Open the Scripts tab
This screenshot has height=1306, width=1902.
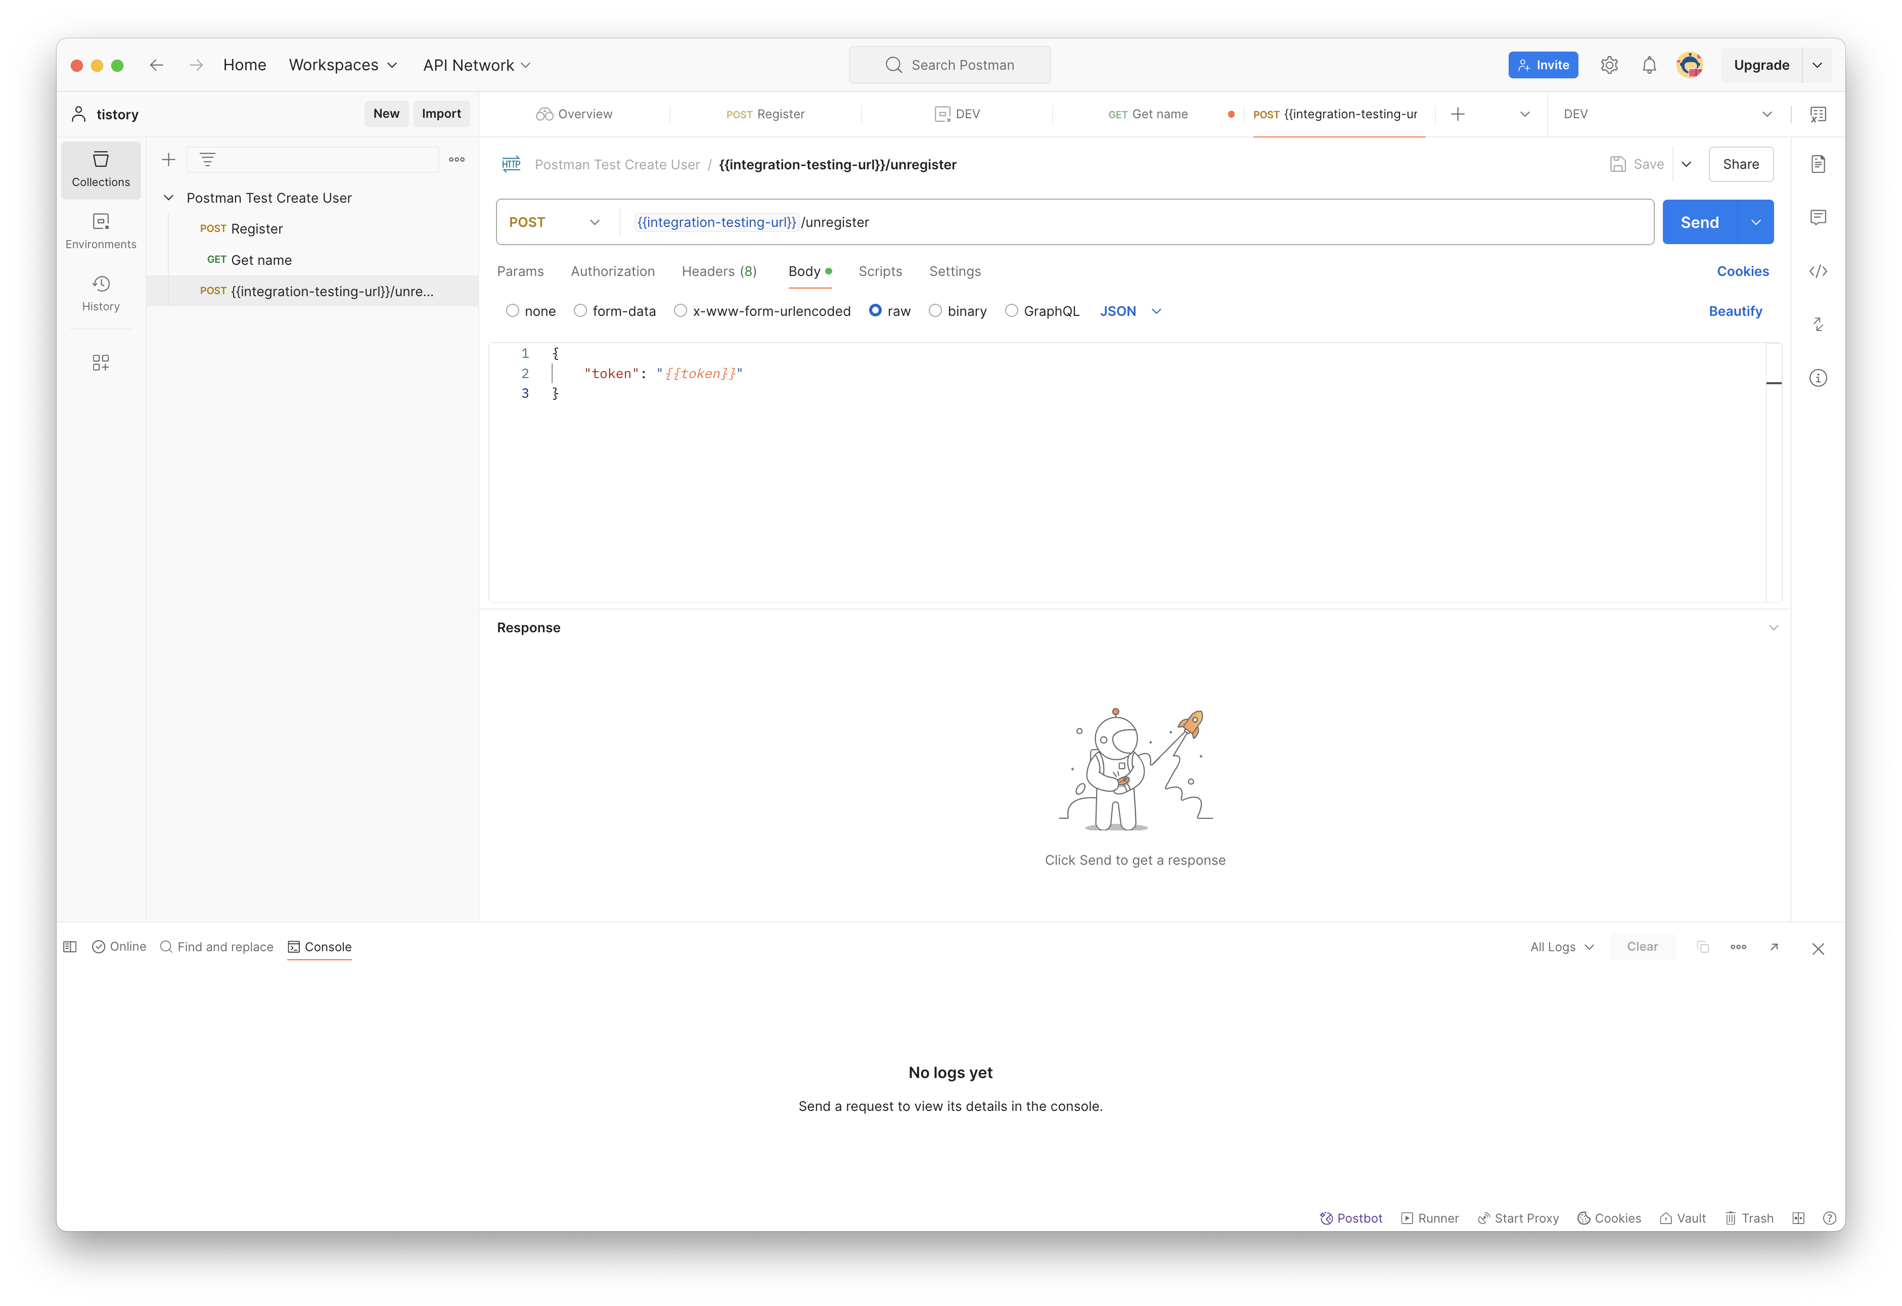(x=880, y=272)
